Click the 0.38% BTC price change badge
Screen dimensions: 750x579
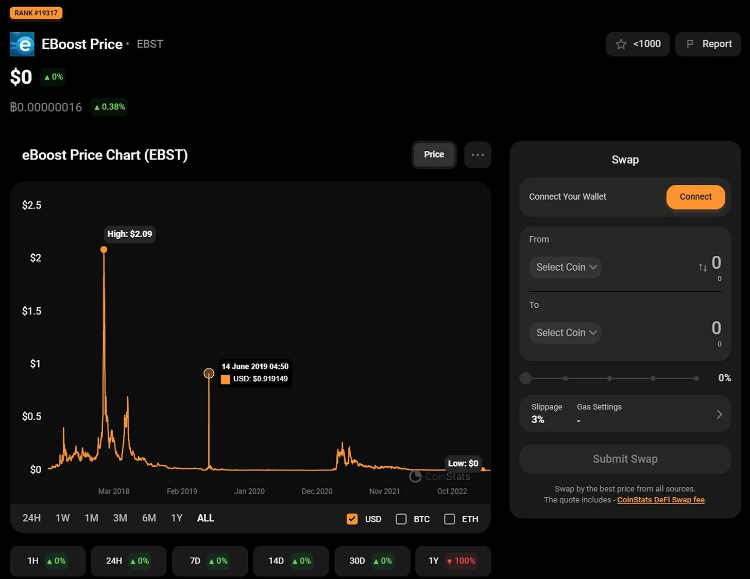click(x=109, y=107)
